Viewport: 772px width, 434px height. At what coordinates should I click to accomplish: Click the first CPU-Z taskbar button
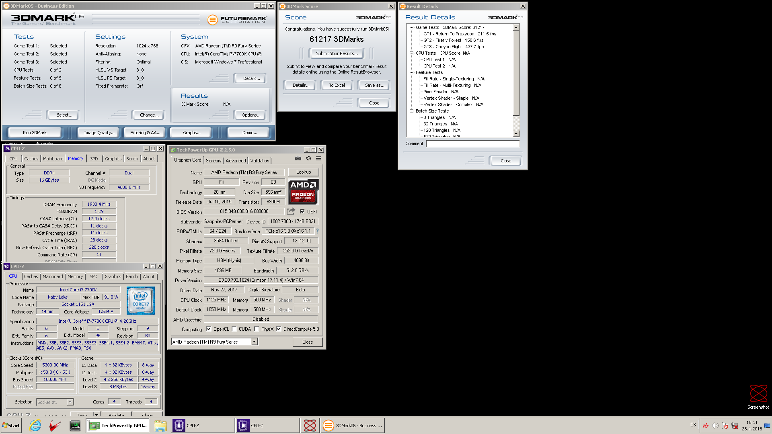pyautogui.click(x=203, y=426)
